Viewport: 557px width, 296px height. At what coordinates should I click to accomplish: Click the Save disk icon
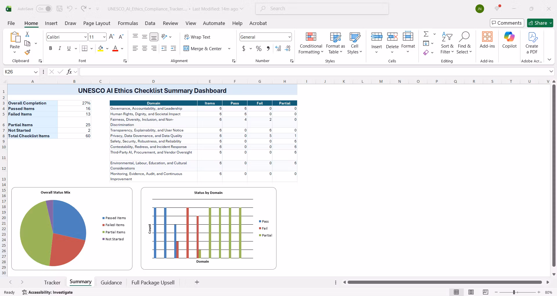pos(60,9)
